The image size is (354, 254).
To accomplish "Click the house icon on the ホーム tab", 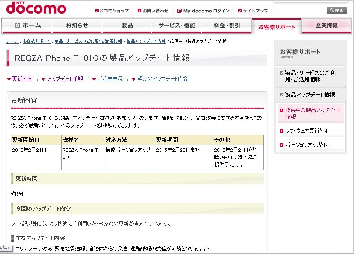I will click(x=18, y=25).
